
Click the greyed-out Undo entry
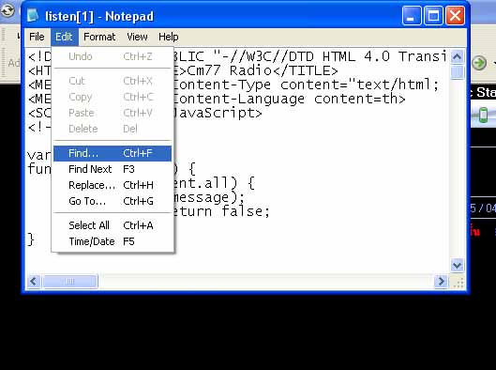(x=113, y=56)
